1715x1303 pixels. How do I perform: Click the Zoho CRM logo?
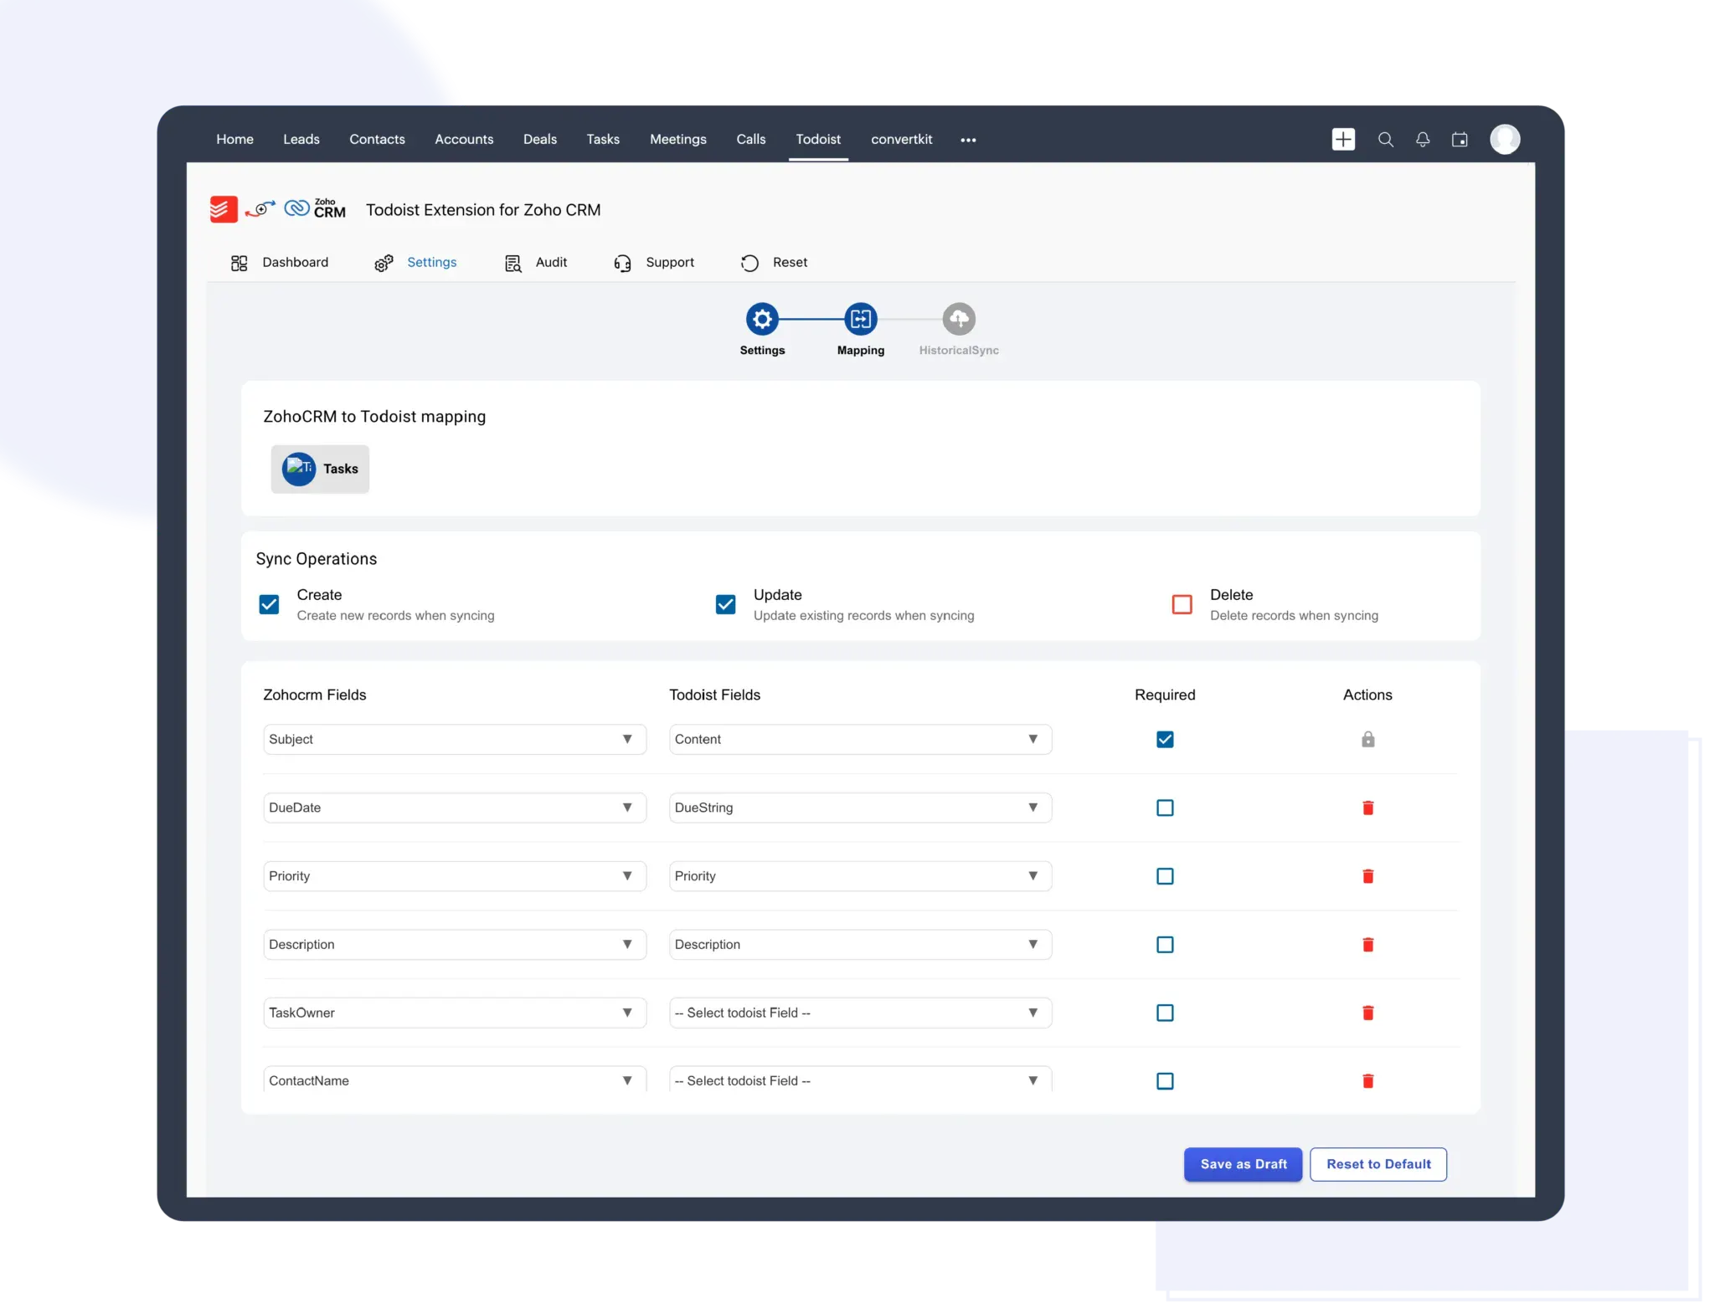(316, 208)
